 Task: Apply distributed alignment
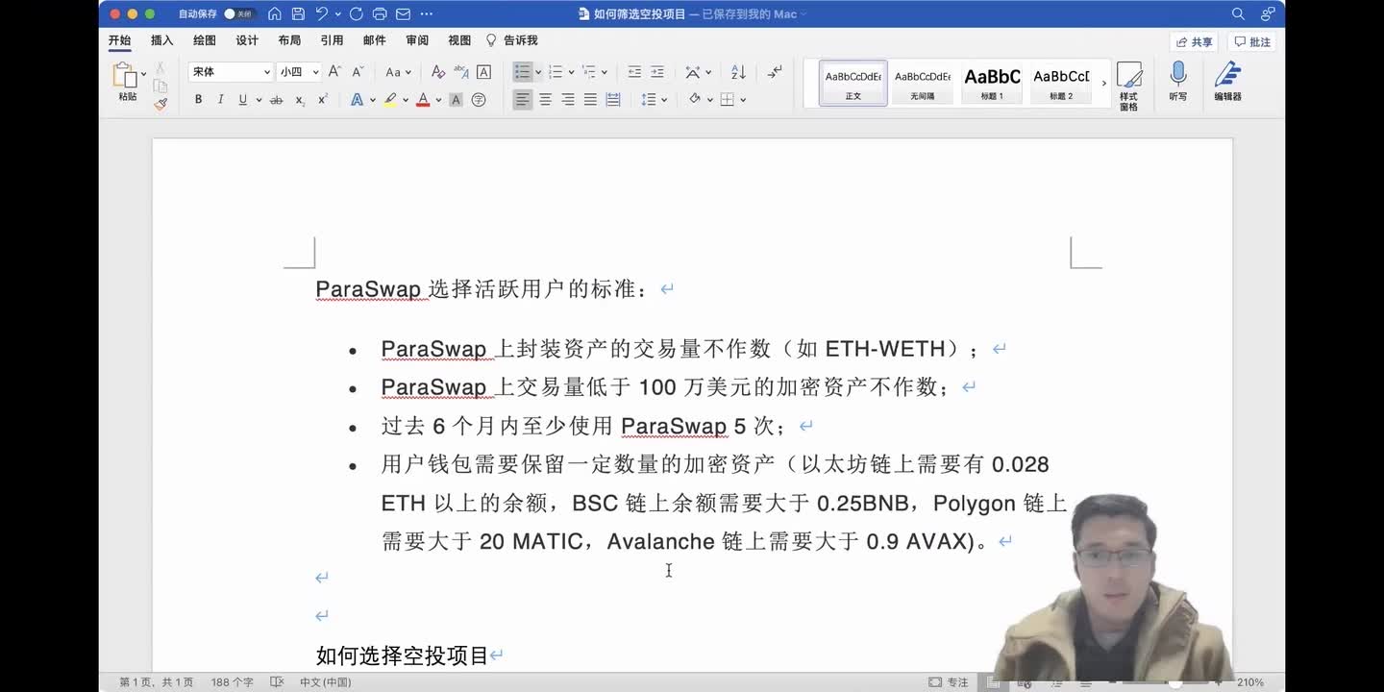click(x=613, y=100)
